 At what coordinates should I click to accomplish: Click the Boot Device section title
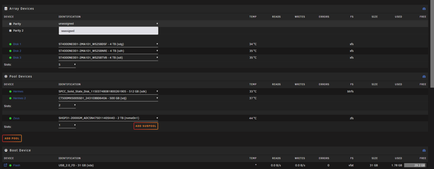(x=20, y=150)
